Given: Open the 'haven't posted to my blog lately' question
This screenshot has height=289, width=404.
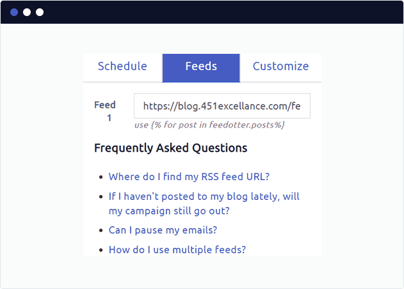Looking at the screenshot, I should [x=204, y=204].
